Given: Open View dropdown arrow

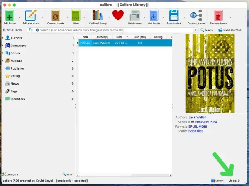Looking at the screenshot, I should pos(84,17).
